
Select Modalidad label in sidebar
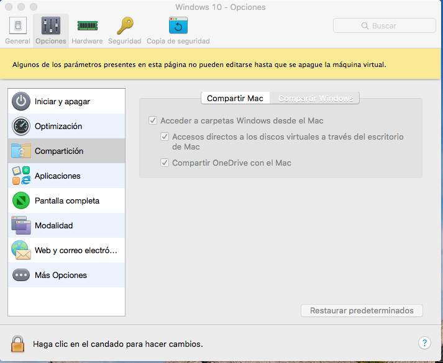coord(53,225)
